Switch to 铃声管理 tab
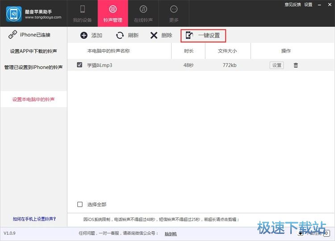The height and width of the screenshot is (241, 335). [113, 13]
